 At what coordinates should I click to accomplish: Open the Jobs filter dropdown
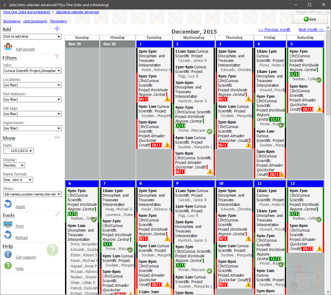coord(59,71)
